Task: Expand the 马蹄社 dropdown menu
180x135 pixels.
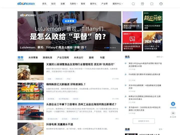Action: coord(74,4)
